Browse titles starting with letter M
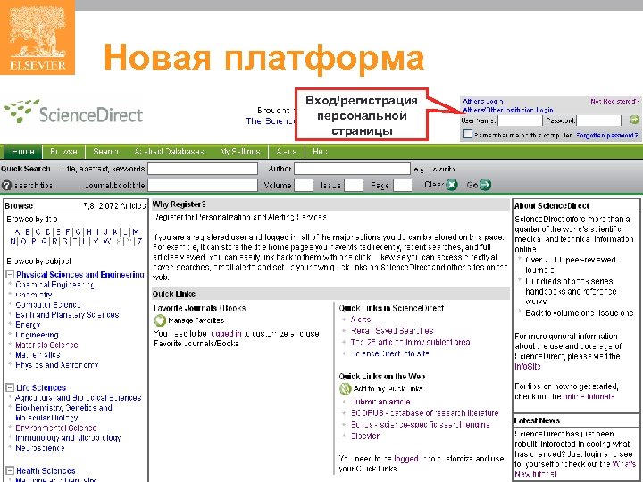643x482 pixels. pos(136,232)
